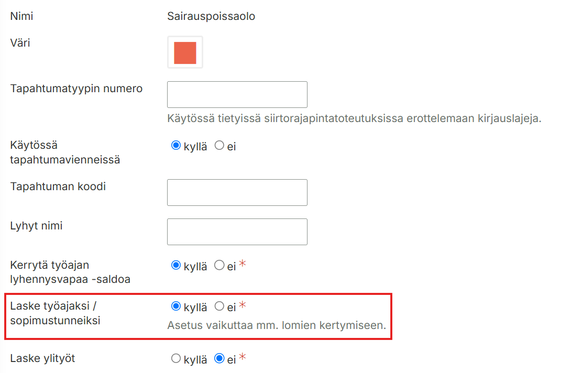
Task: Click red asterisk beside Kerrytä työajan ei
Action: tap(243, 264)
